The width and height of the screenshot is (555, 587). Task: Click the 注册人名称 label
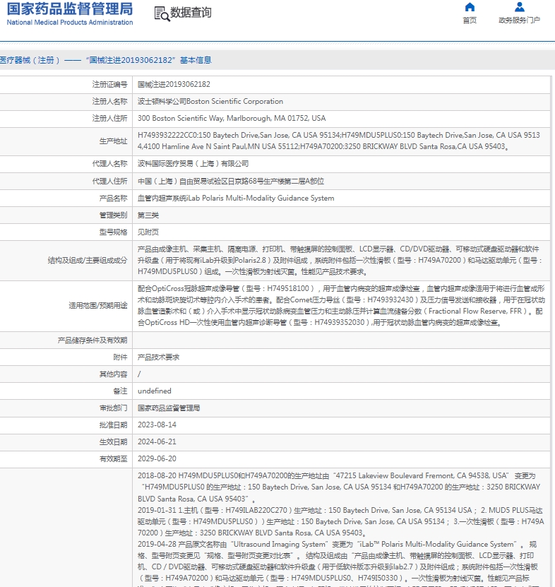tap(109, 102)
